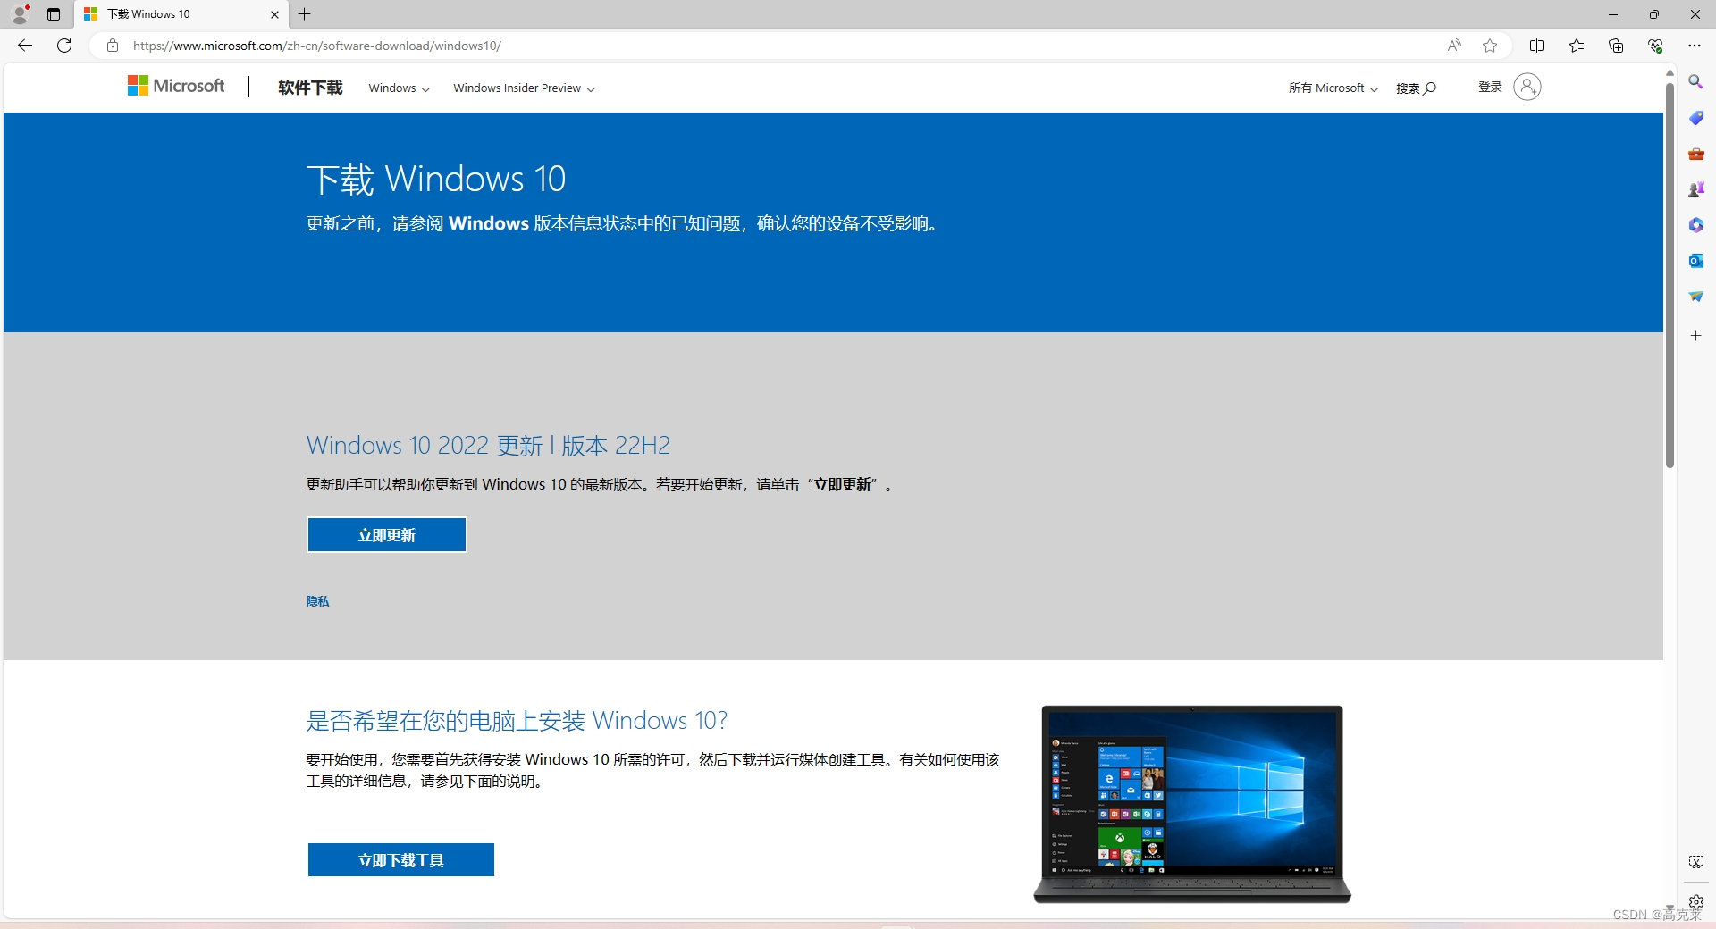Image resolution: width=1716 pixels, height=929 pixels.
Task: Click the Microsoft logo
Action: [176, 86]
